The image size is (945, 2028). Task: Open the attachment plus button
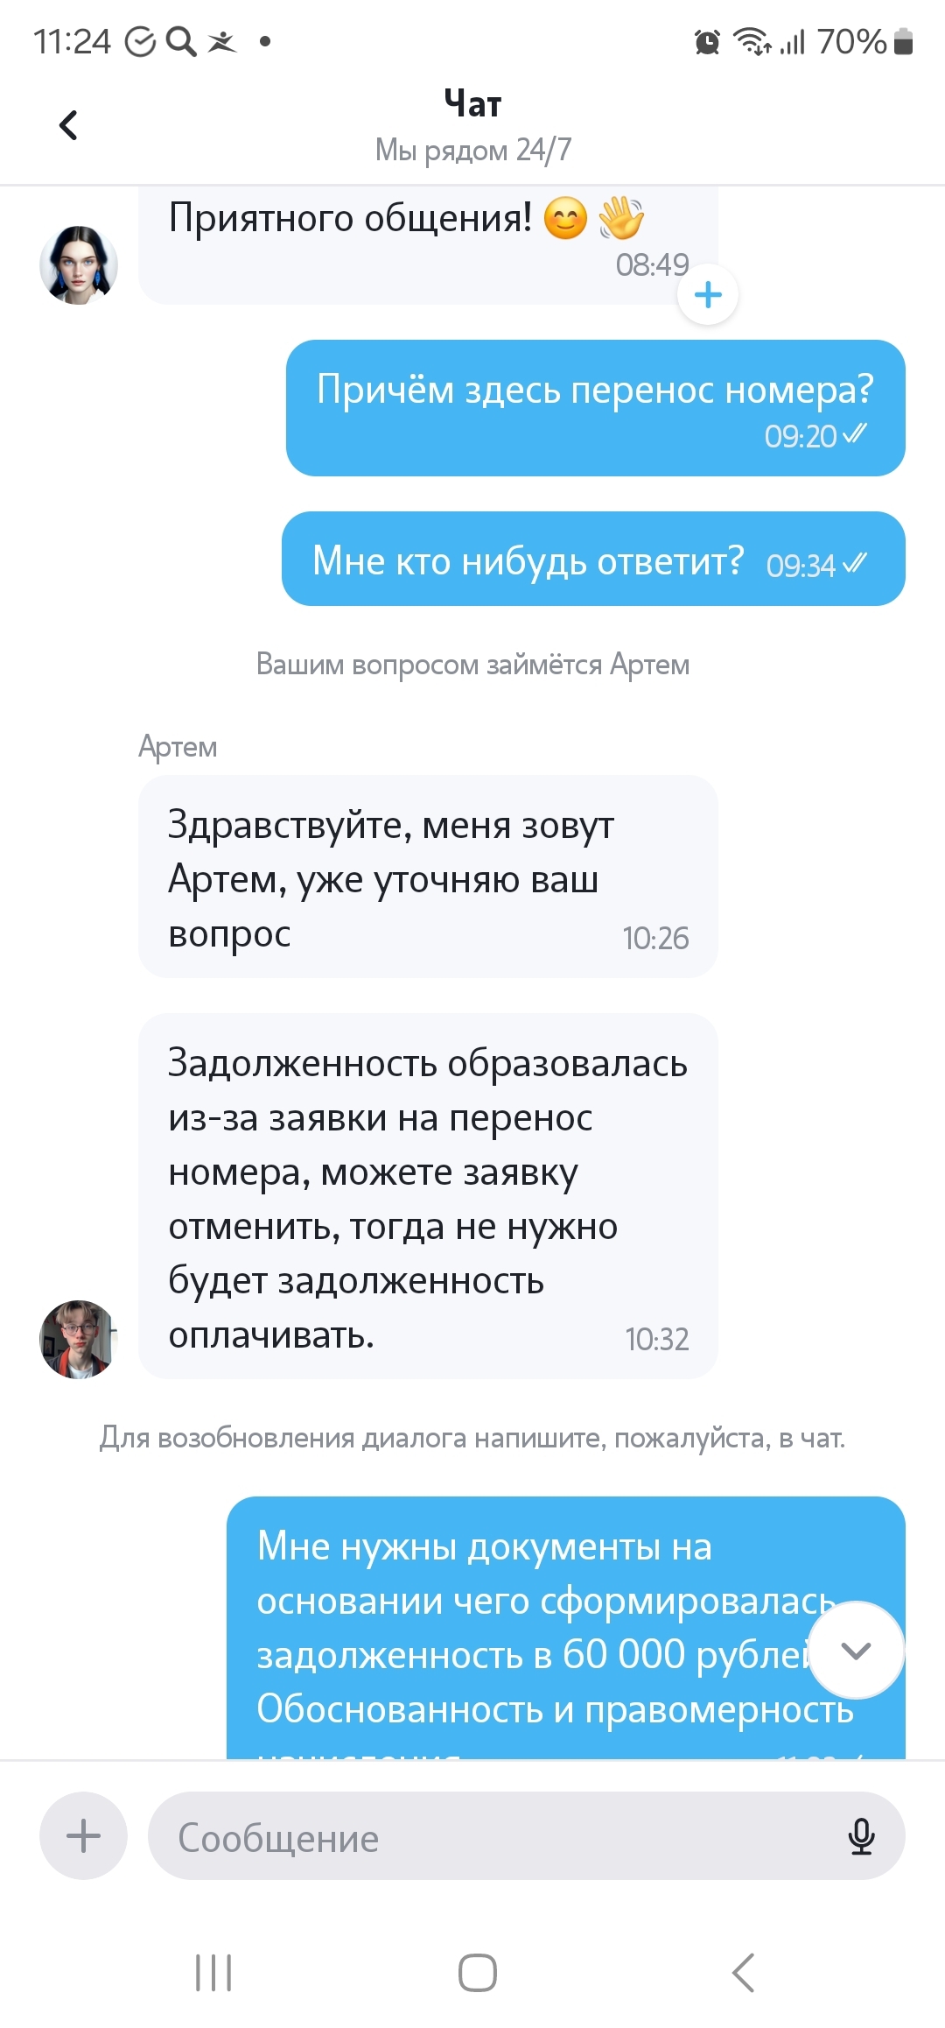pos(83,1836)
